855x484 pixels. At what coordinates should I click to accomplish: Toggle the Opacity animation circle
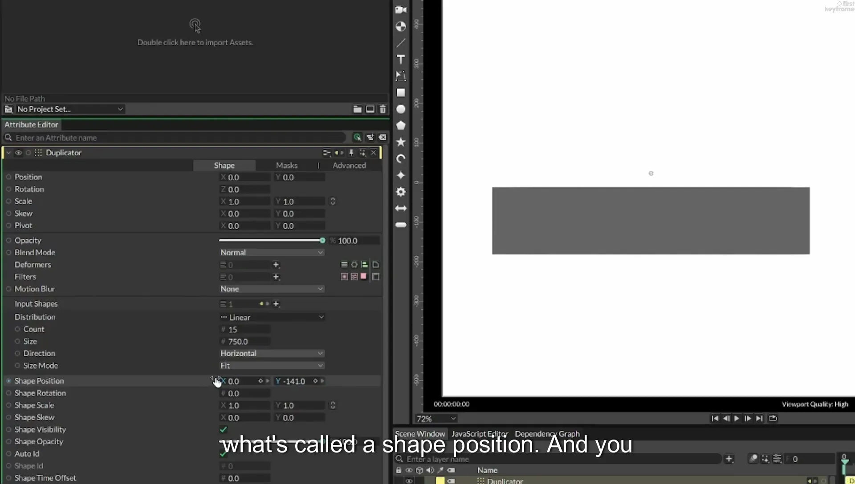pos(8,240)
